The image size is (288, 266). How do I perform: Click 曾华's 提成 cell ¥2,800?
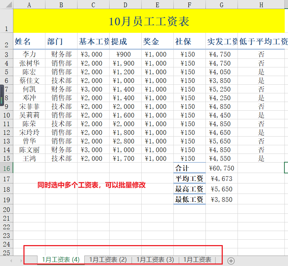(x=125, y=141)
